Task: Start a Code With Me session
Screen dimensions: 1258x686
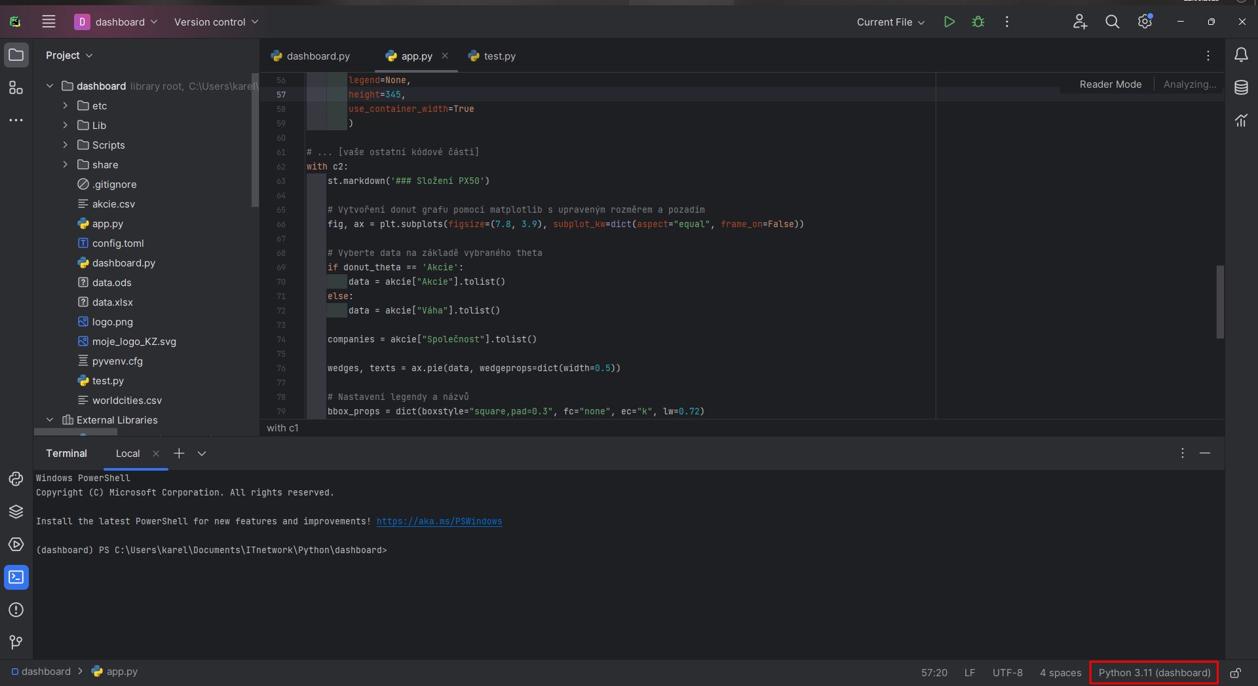Action: pos(1080,22)
